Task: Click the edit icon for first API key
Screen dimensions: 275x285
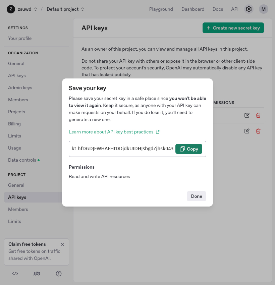Action: click(246, 115)
